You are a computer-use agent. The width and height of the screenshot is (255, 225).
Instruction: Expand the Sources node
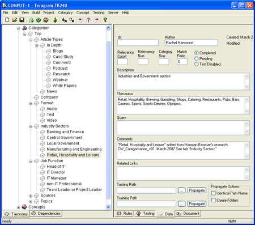pyautogui.click(x=31, y=196)
